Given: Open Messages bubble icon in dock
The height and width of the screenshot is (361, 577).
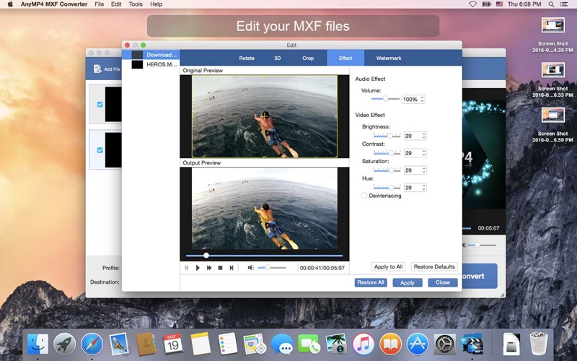Looking at the screenshot, I should (281, 344).
